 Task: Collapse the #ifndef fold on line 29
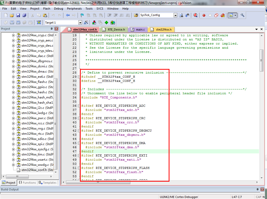point(79,77)
